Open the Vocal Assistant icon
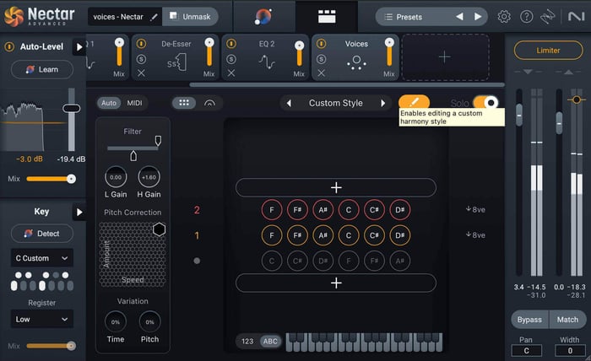Screen dimensions: 591x361 pyautogui.click(x=263, y=17)
